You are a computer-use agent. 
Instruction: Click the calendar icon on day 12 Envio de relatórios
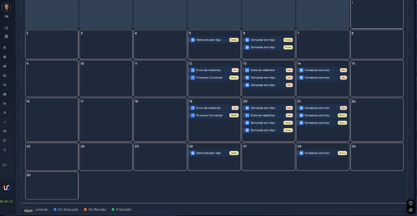193,70
